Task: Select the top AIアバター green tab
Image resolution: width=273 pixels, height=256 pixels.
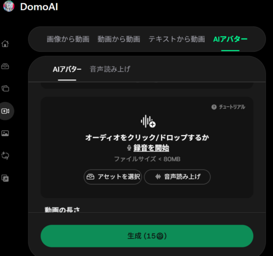Action: coord(230,39)
